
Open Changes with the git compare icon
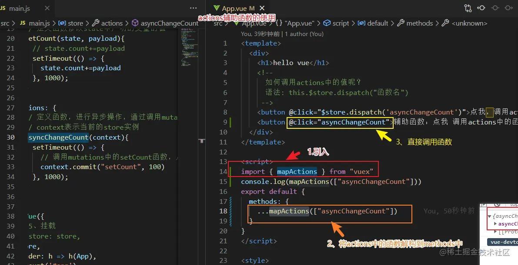coord(468,8)
